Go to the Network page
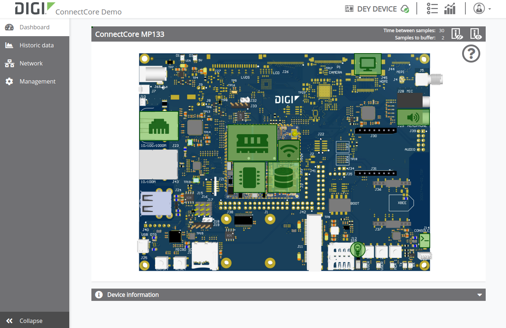The width and height of the screenshot is (506, 328). pos(34,63)
